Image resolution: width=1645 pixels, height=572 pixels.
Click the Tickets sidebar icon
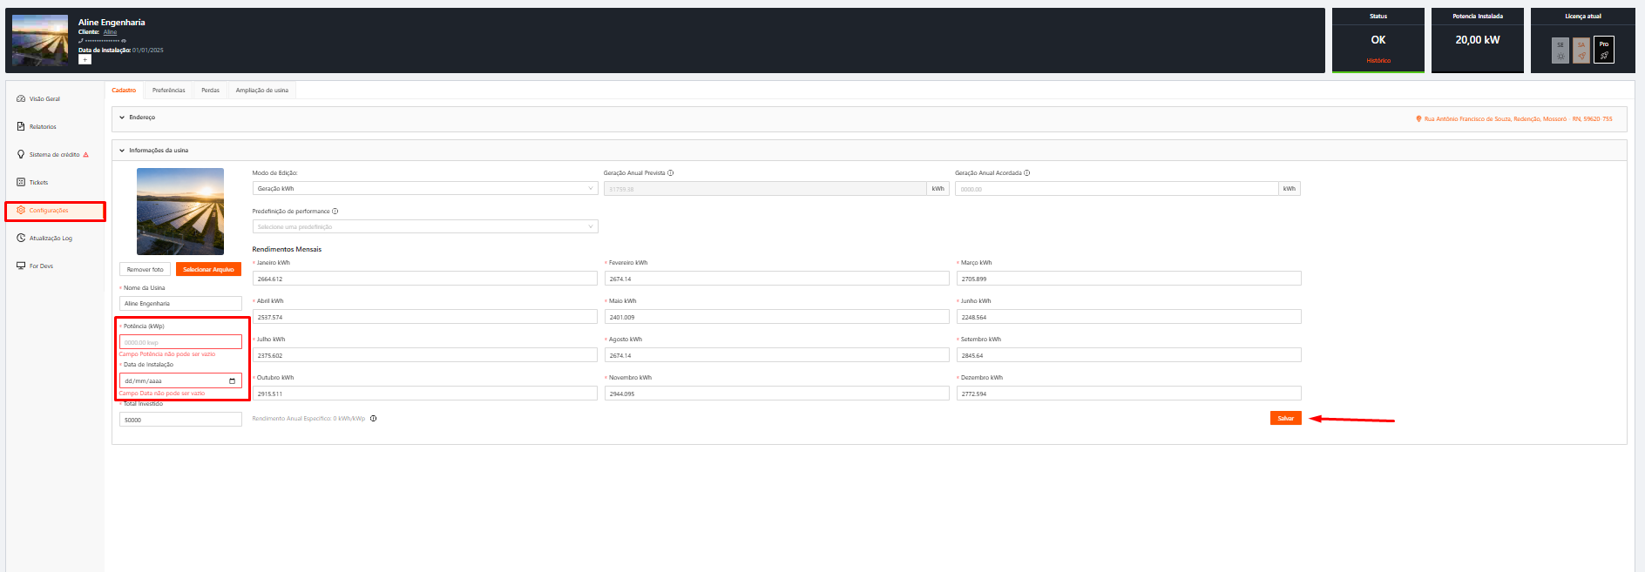pyautogui.click(x=21, y=182)
